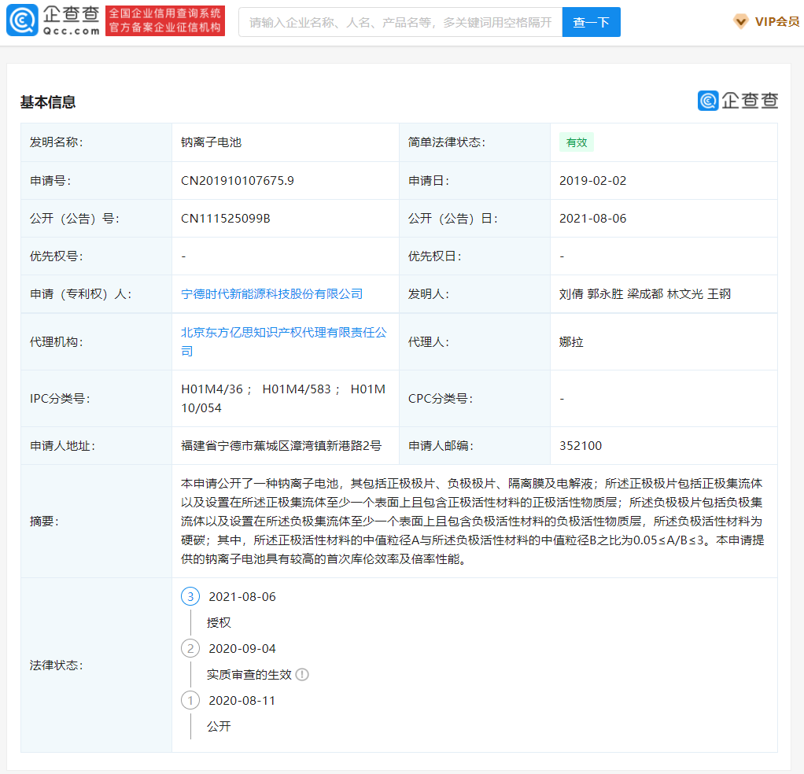Click the VIP crown icon top right
Viewport: 804px width, 774px height.
point(740,21)
